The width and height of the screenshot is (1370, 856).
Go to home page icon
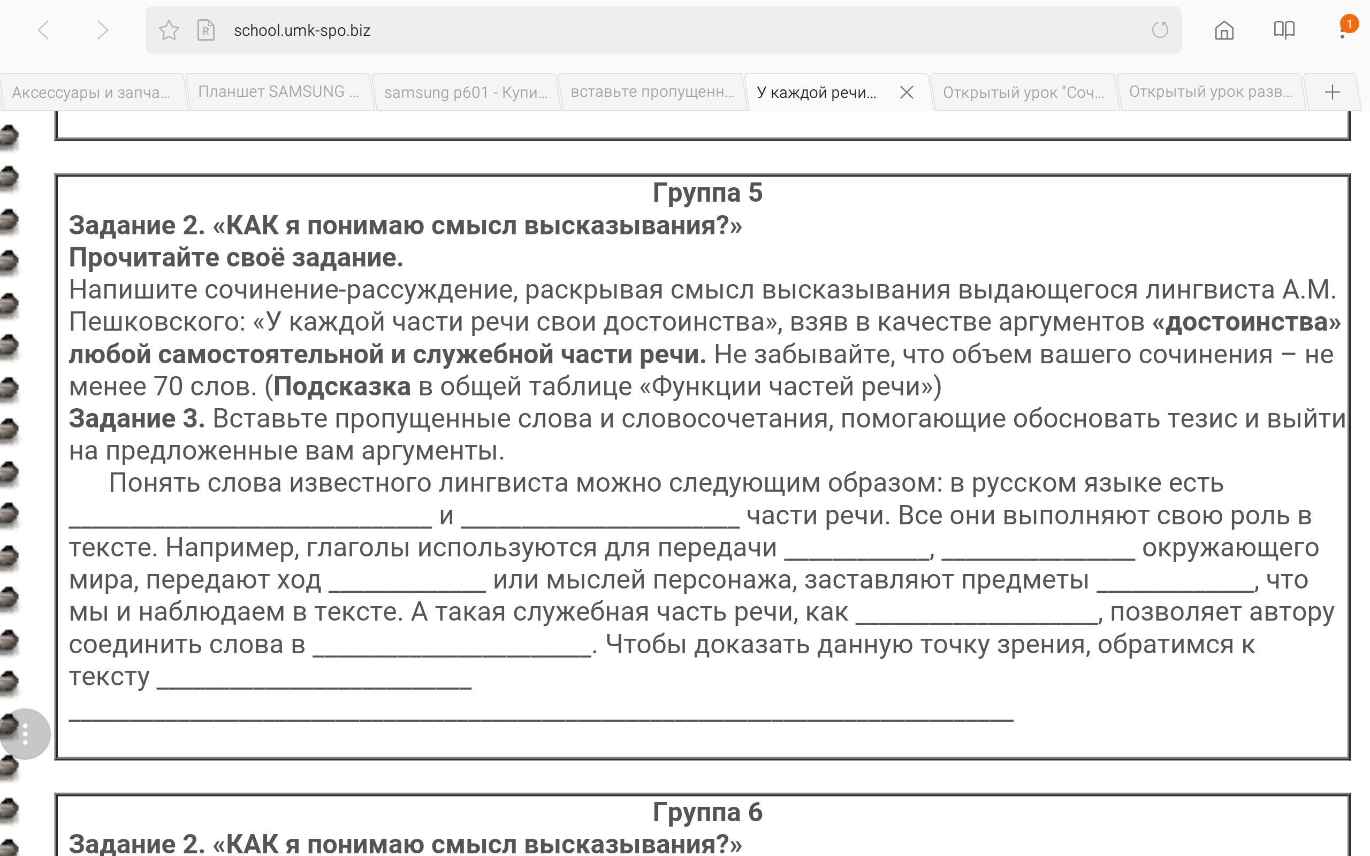pos(1224,30)
